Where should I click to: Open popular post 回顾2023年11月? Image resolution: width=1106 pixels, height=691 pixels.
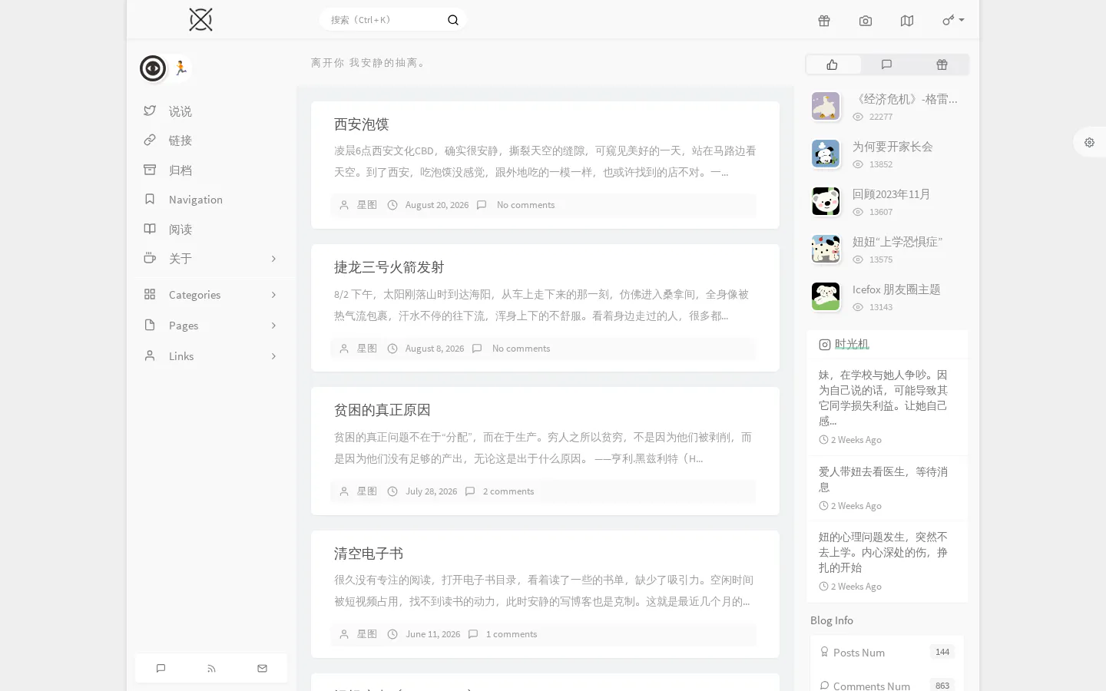point(891,194)
